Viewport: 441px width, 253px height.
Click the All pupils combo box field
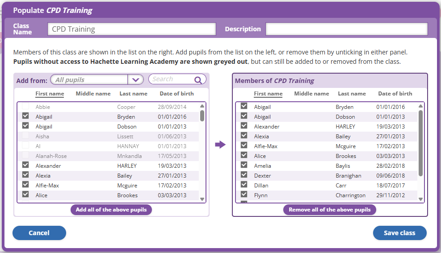(89, 80)
